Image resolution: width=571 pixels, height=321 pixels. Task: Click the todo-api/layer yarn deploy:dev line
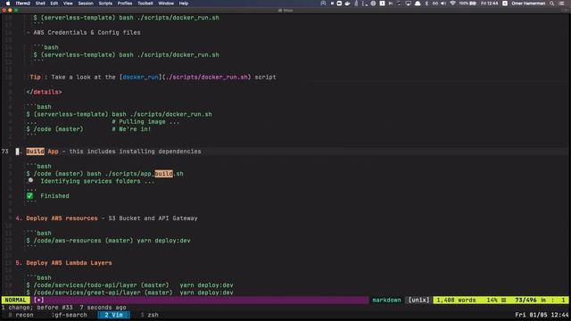tap(129, 285)
